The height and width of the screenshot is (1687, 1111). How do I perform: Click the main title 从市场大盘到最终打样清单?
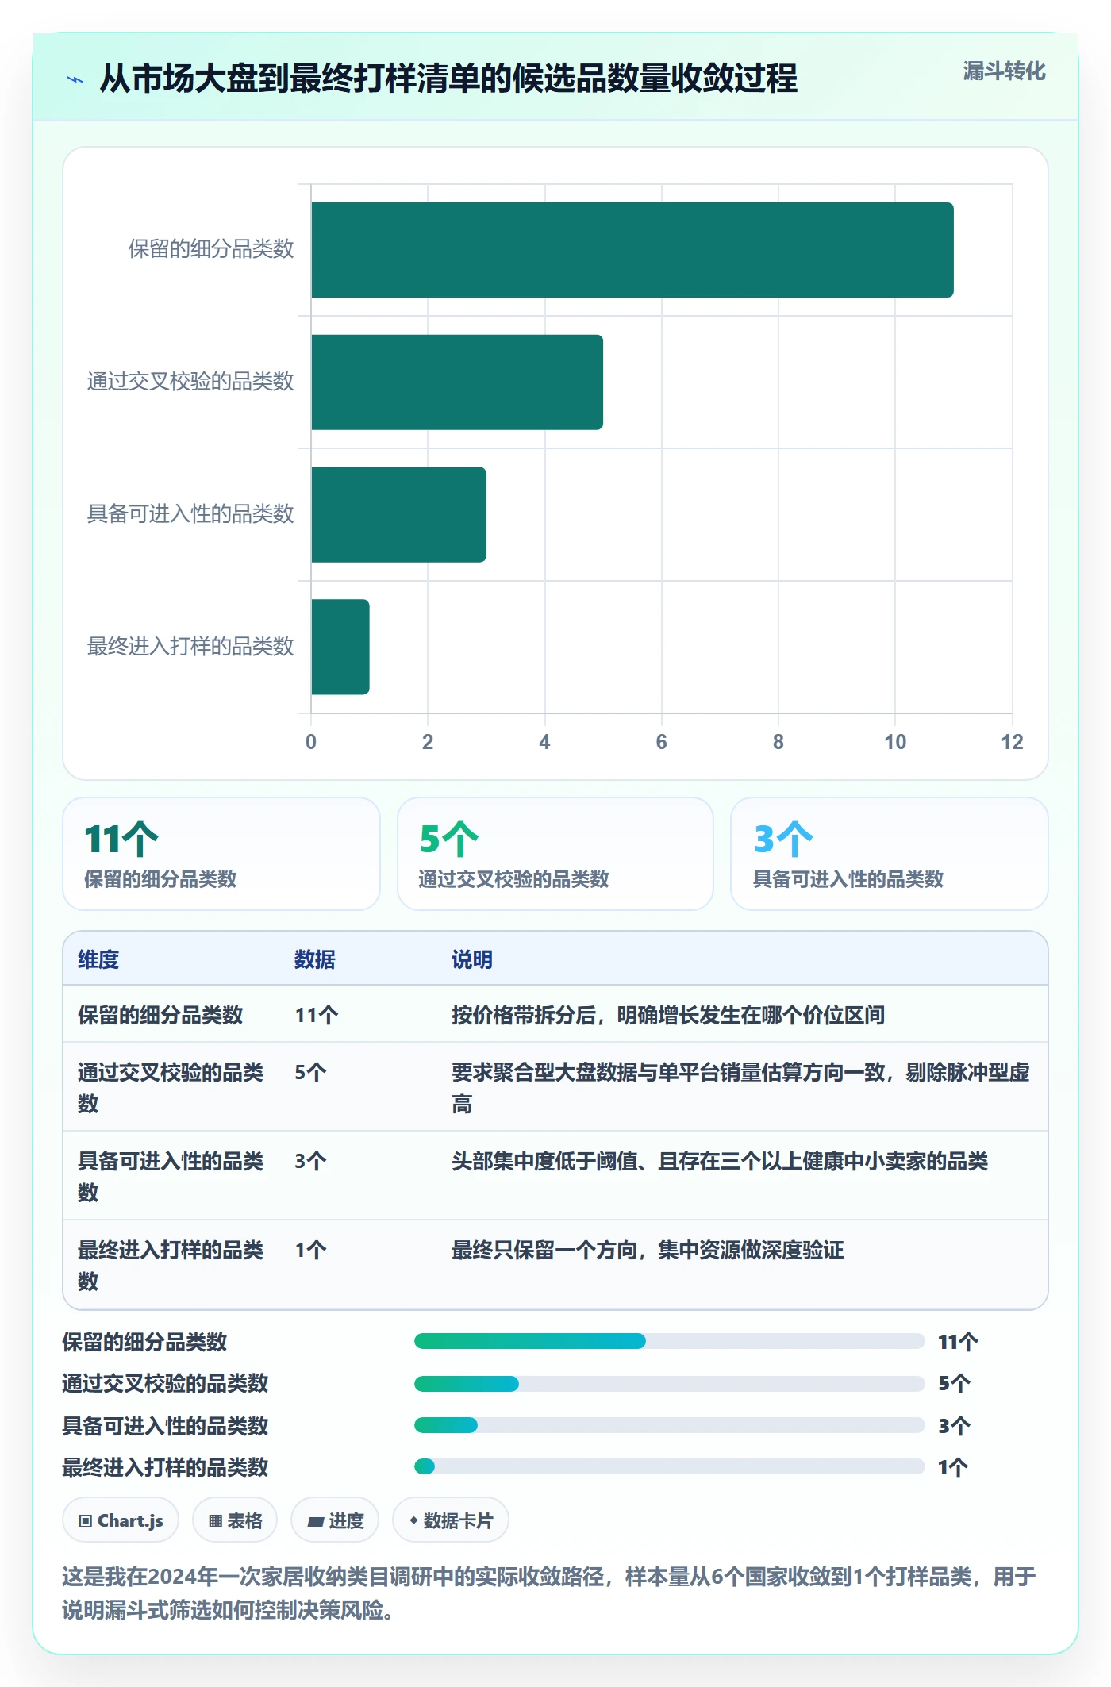pos(448,79)
